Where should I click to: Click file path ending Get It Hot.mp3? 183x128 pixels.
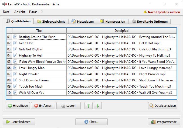(x=114, y=43)
